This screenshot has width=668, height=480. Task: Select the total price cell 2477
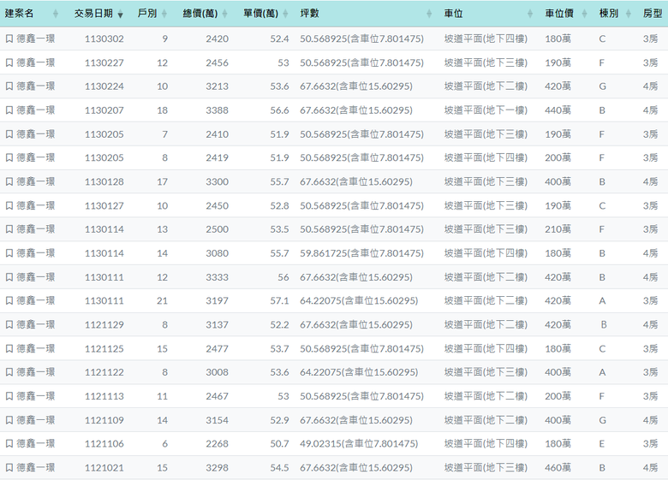pos(218,348)
